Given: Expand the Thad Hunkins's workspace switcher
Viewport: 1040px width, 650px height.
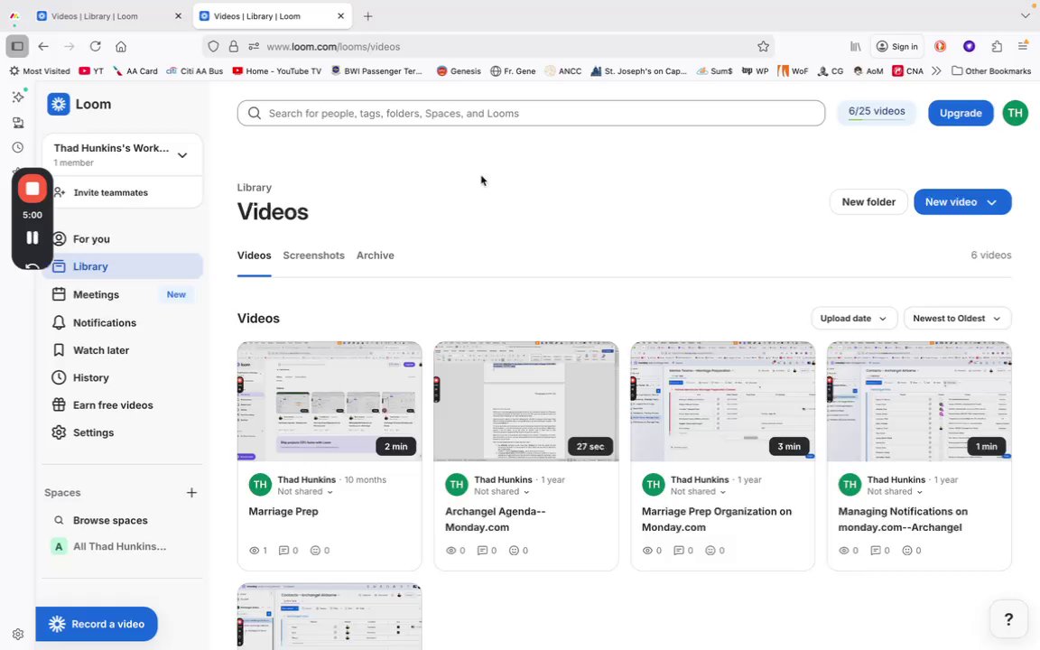Looking at the screenshot, I should pos(122,154).
